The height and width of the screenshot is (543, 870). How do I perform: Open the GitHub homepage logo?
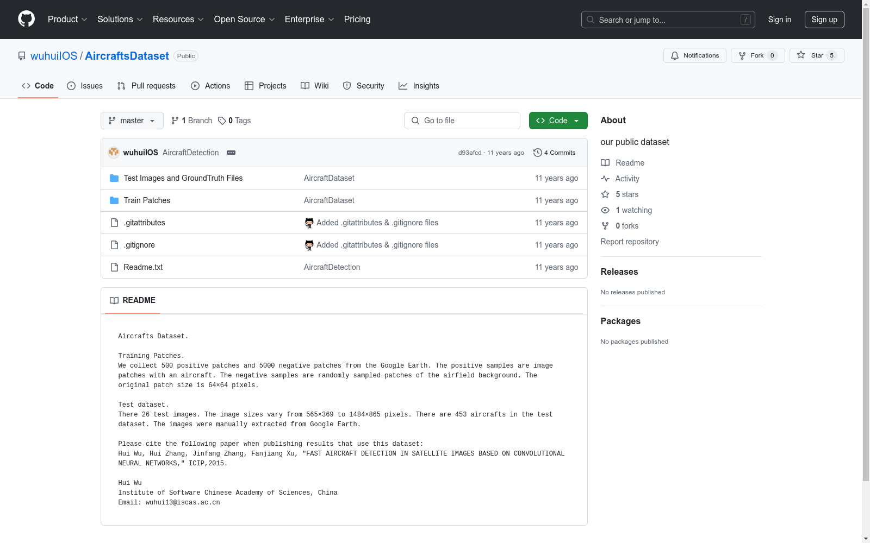pyautogui.click(x=26, y=19)
